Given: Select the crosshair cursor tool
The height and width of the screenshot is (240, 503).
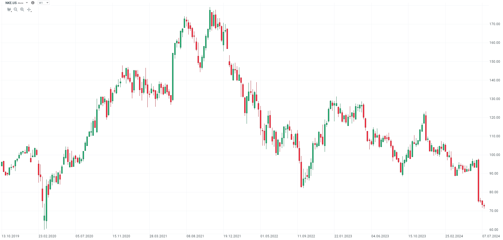Looking at the screenshot, I should tap(29, 9).
